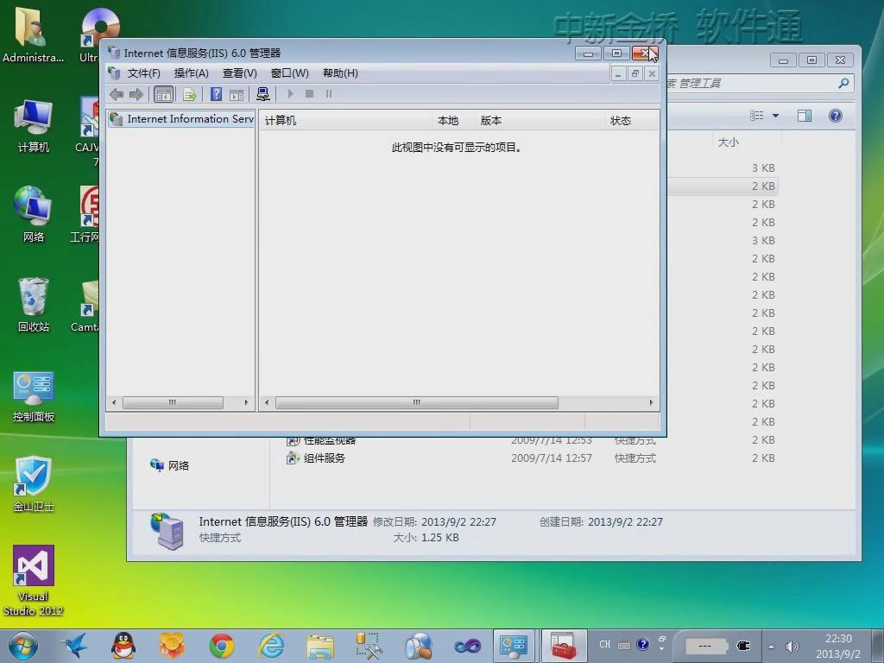884x663 pixels.
Task: Click the Start item play button
Action: click(290, 93)
